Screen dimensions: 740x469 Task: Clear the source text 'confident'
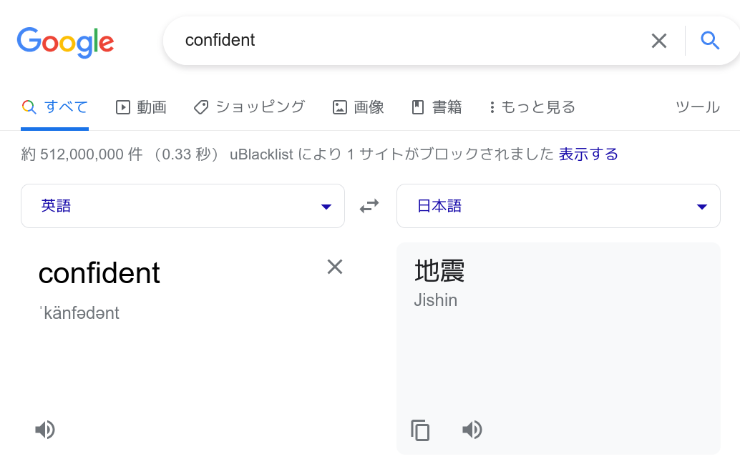click(x=335, y=267)
